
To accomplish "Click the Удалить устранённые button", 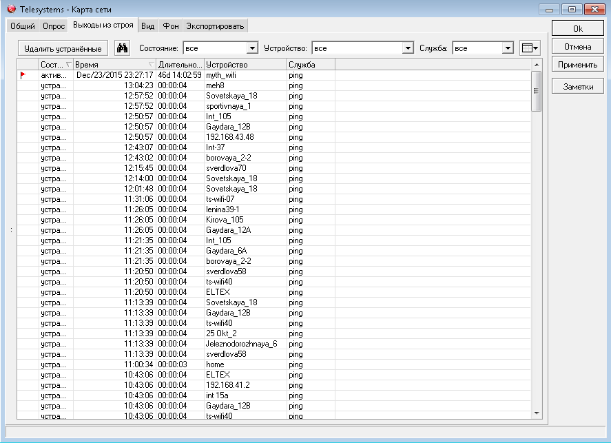I will pos(63,48).
